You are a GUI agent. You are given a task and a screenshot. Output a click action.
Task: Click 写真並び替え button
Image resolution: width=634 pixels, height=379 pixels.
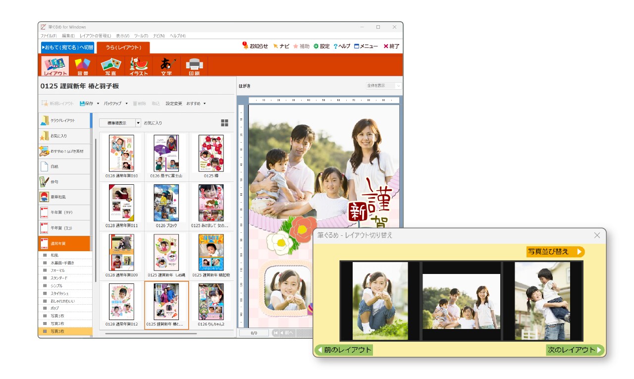[555, 252]
